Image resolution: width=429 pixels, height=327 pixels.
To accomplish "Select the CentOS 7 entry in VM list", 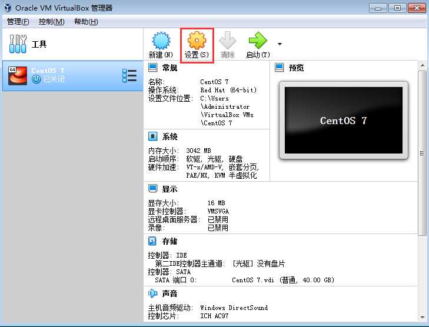I will click(72, 76).
